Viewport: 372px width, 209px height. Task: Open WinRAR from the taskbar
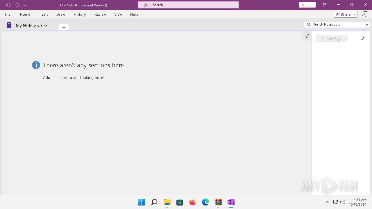218,202
